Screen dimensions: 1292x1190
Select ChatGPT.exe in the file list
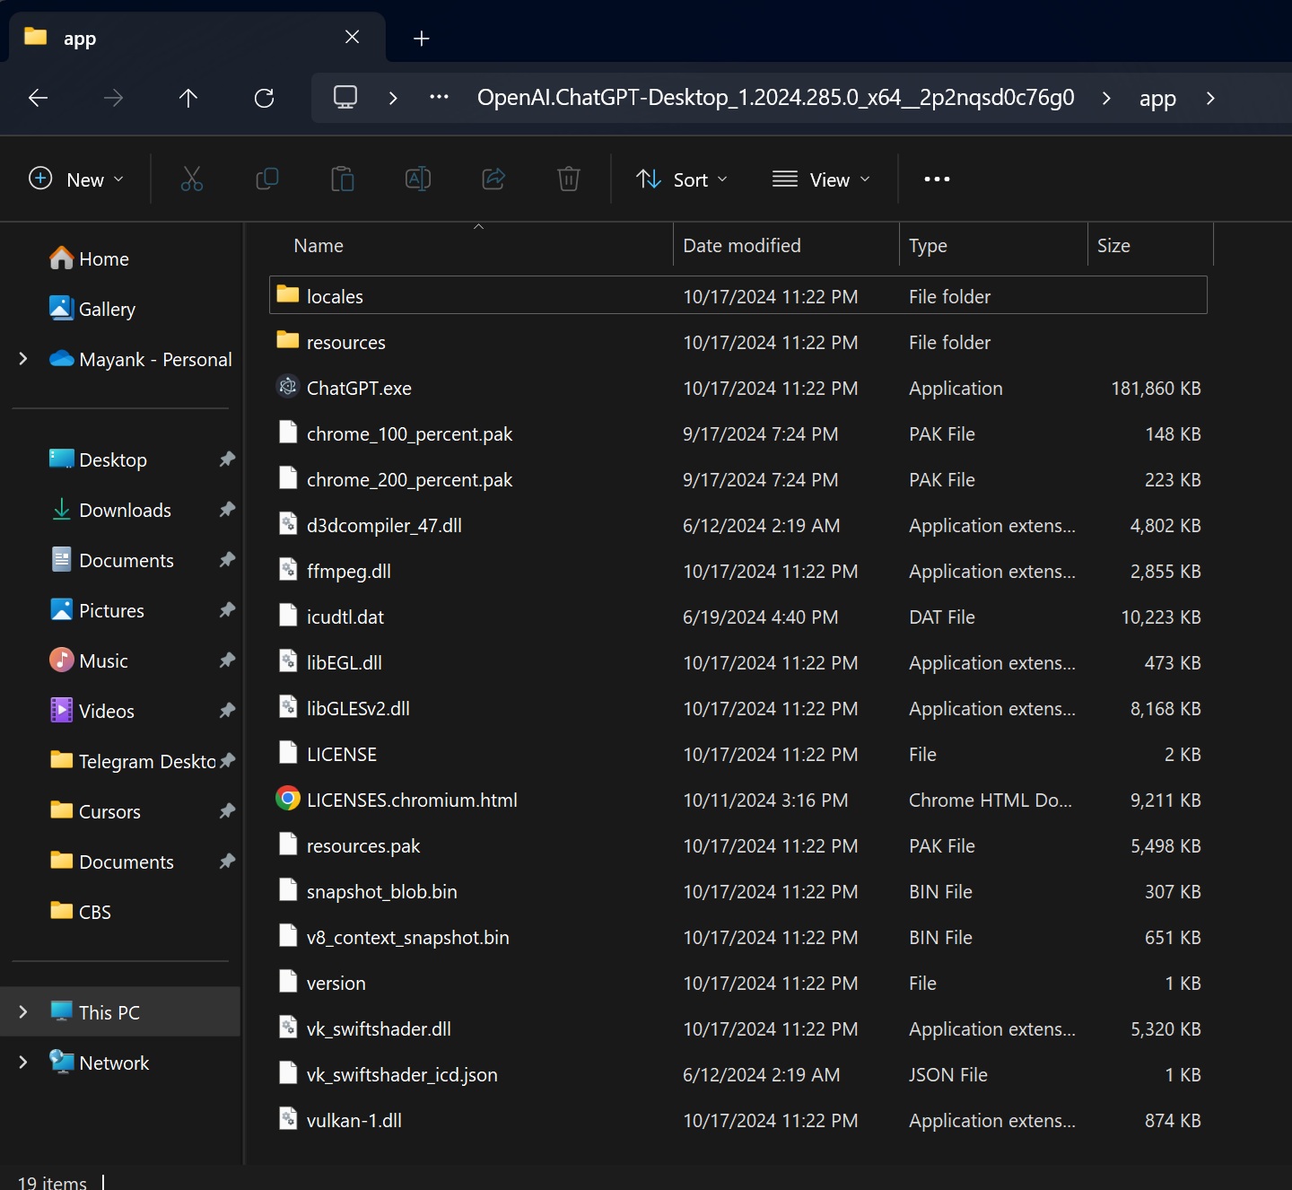[x=358, y=388]
